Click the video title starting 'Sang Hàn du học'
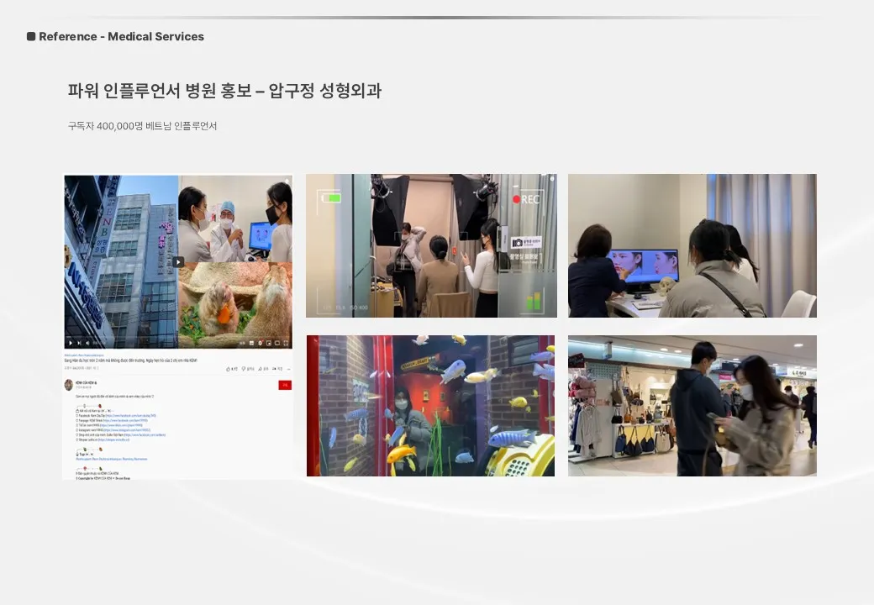The width and height of the screenshot is (874, 605). click(x=131, y=360)
